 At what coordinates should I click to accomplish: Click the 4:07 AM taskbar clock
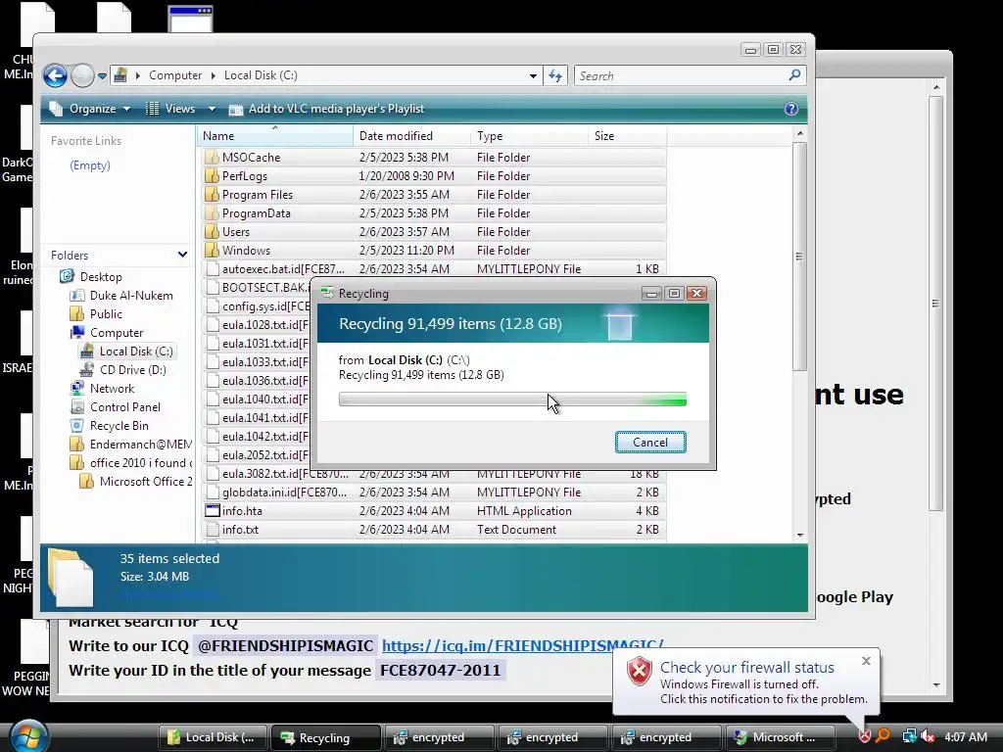pyautogui.click(x=966, y=736)
